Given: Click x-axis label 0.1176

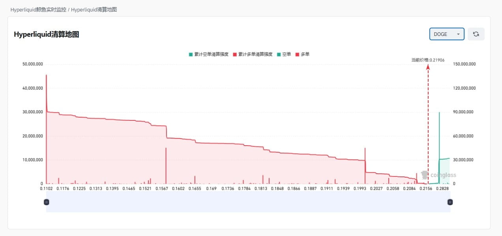Looking at the screenshot, I should tap(63, 189).
